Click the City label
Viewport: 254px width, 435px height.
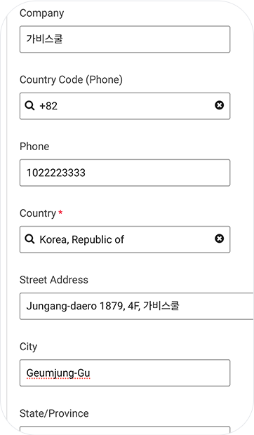click(28, 347)
